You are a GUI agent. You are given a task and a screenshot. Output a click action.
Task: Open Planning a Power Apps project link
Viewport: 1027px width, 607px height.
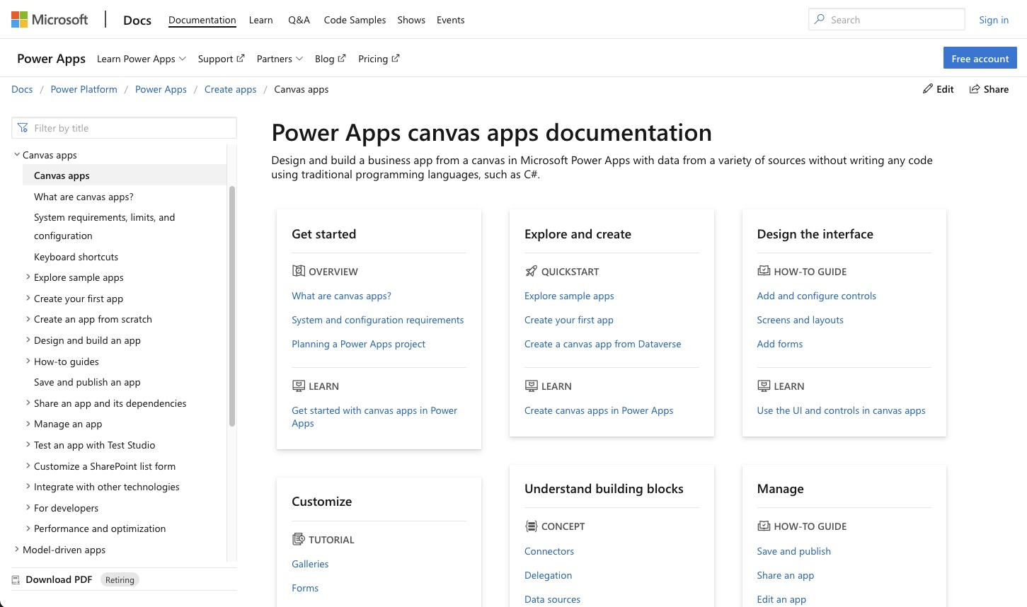358,344
